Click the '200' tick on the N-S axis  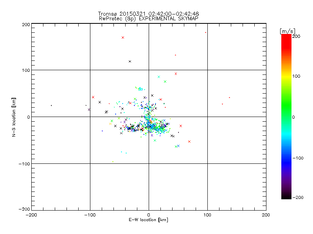[x=26, y=25]
